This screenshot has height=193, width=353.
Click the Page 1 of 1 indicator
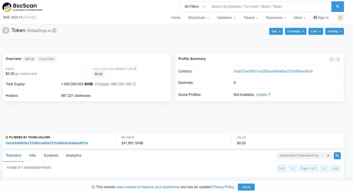point(309,168)
